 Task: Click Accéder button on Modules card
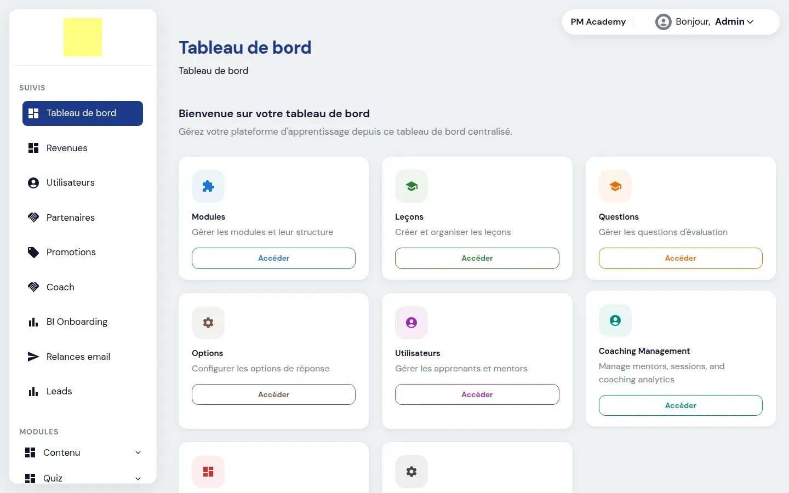click(273, 258)
